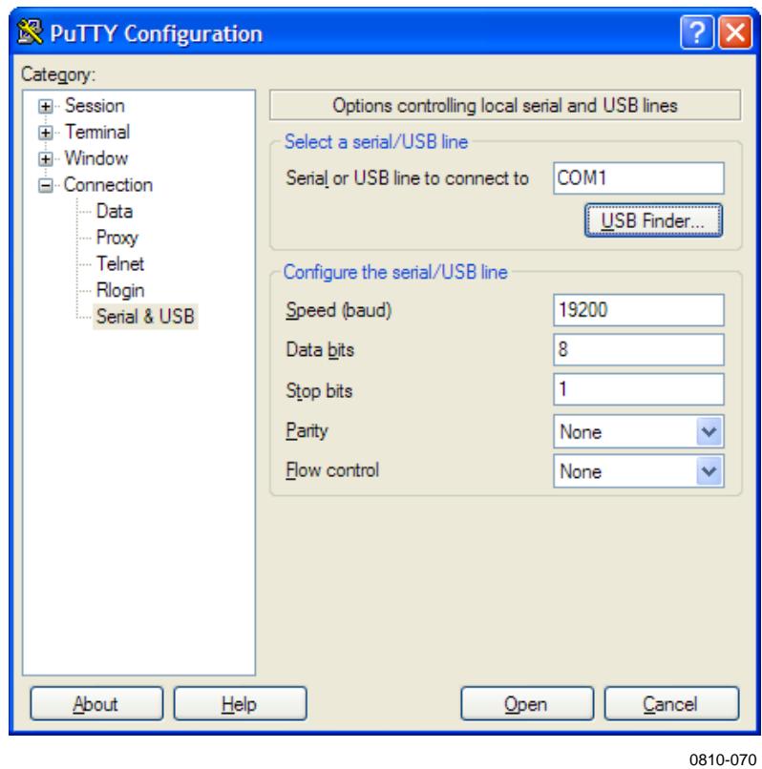Click the Flow control label
This screenshot has height=769, width=762.
[332, 470]
